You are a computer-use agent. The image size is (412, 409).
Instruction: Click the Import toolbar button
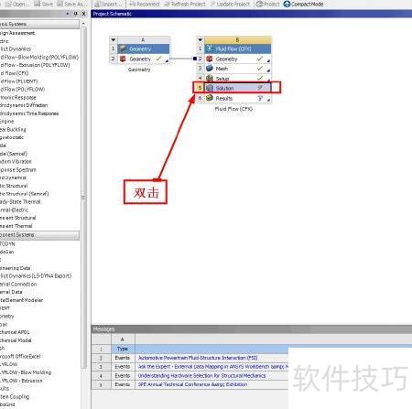pyautogui.click(x=109, y=4)
